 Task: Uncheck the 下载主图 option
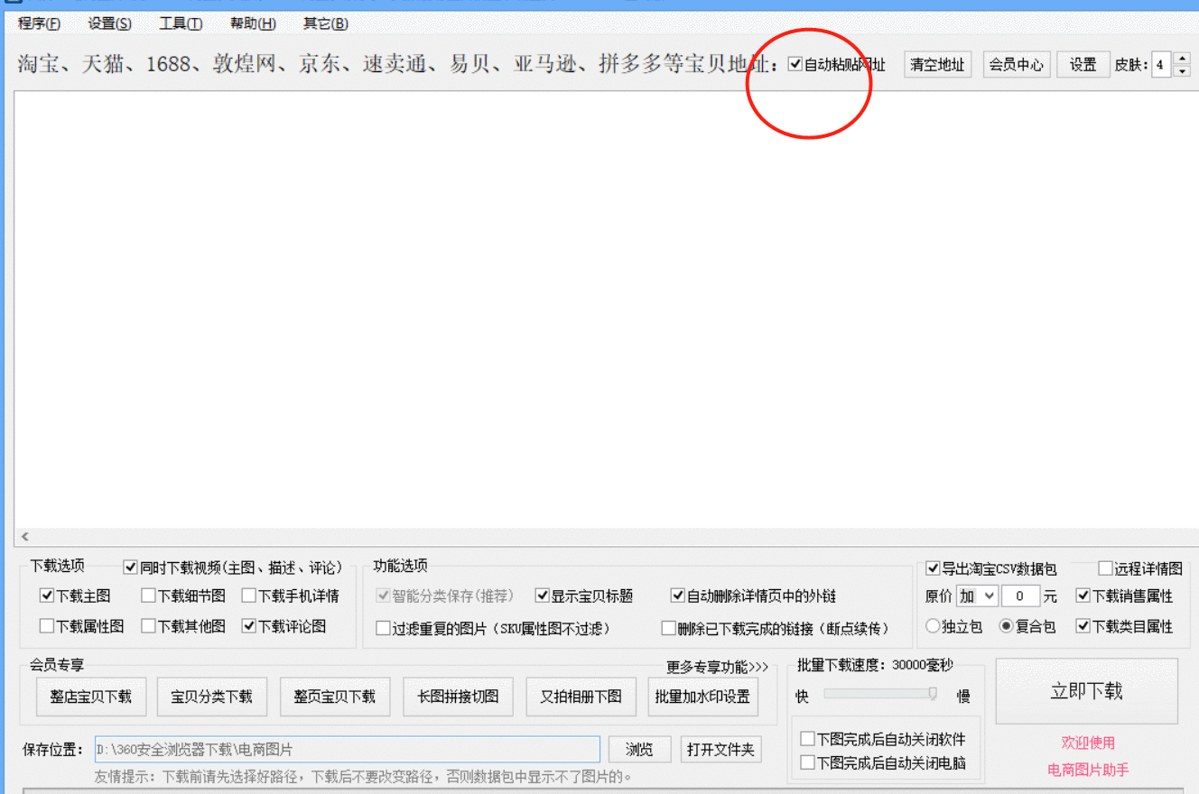pyautogui.click(x=45, y=595)
